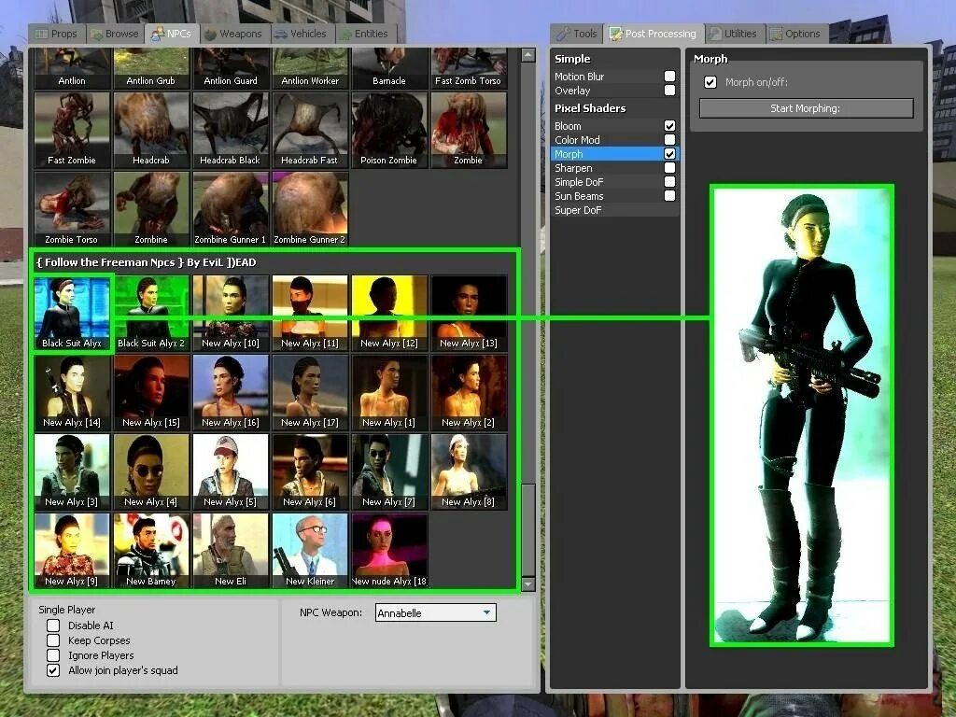Viewport: 956px width, 717px height.
Task: Select the Morph shader row
Action: point(614,154)
